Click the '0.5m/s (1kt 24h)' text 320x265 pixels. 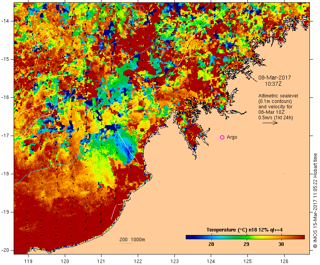click(x=276, y=118)
